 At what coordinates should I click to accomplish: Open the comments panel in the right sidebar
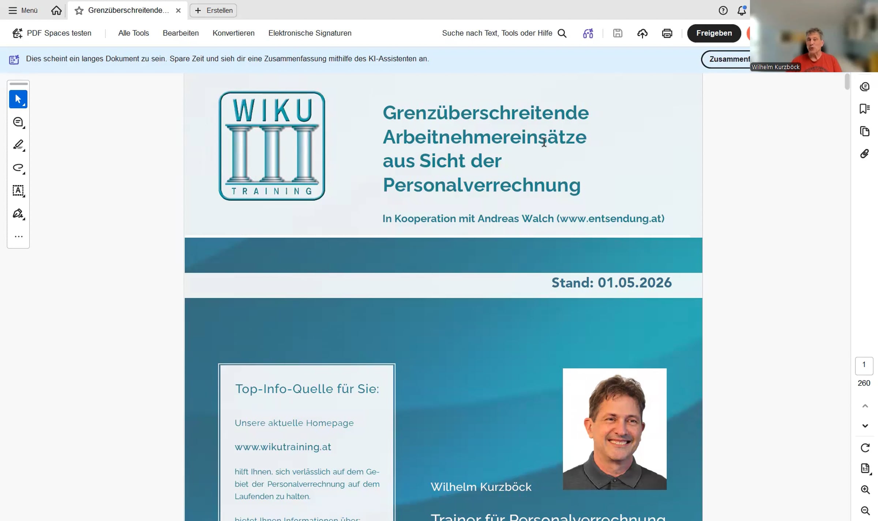[864, 87]
